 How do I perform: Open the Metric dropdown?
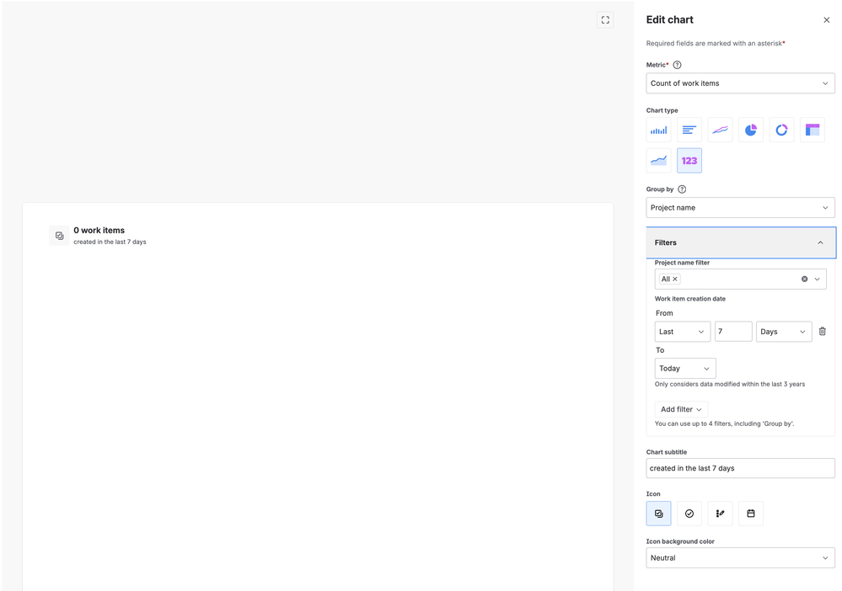740,83
